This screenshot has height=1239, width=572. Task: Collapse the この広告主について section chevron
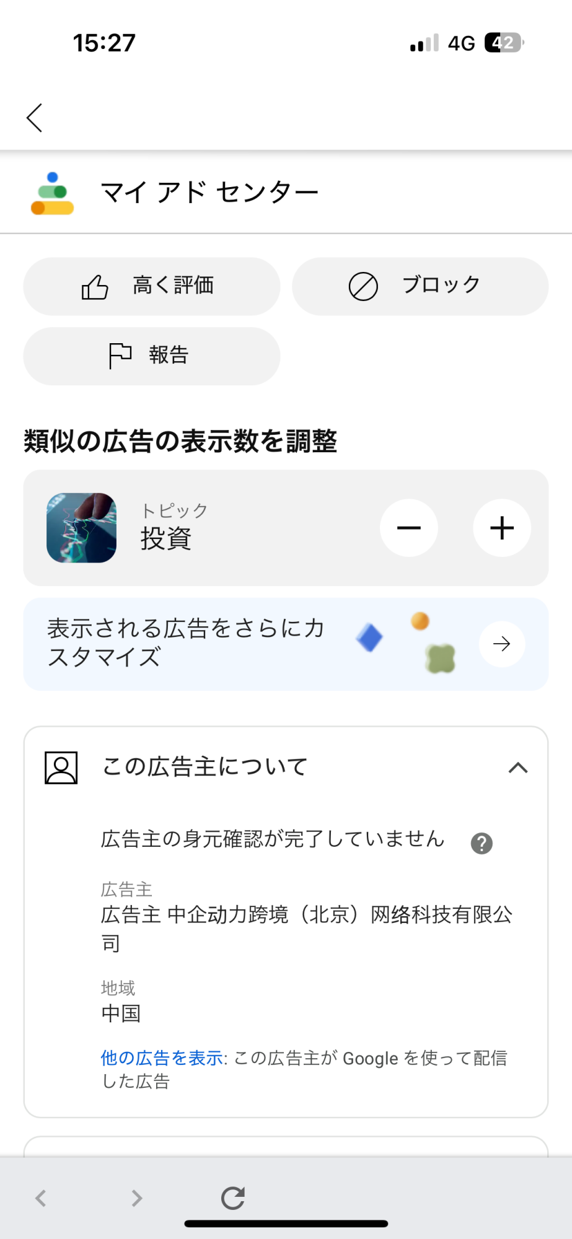[518, 768]
